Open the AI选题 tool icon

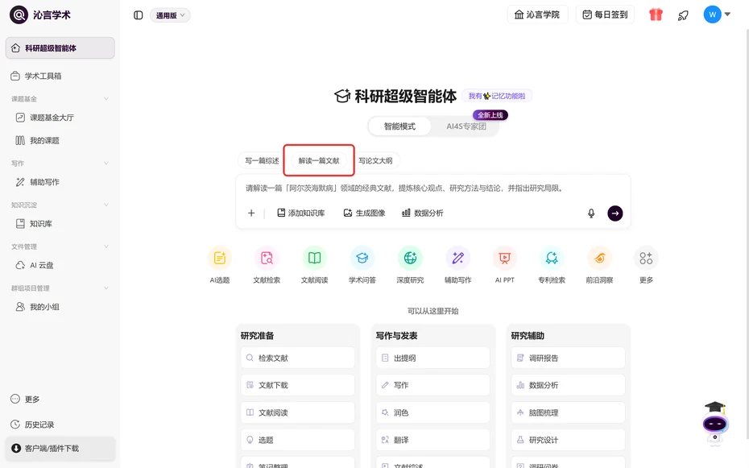(x=220, y=259)
